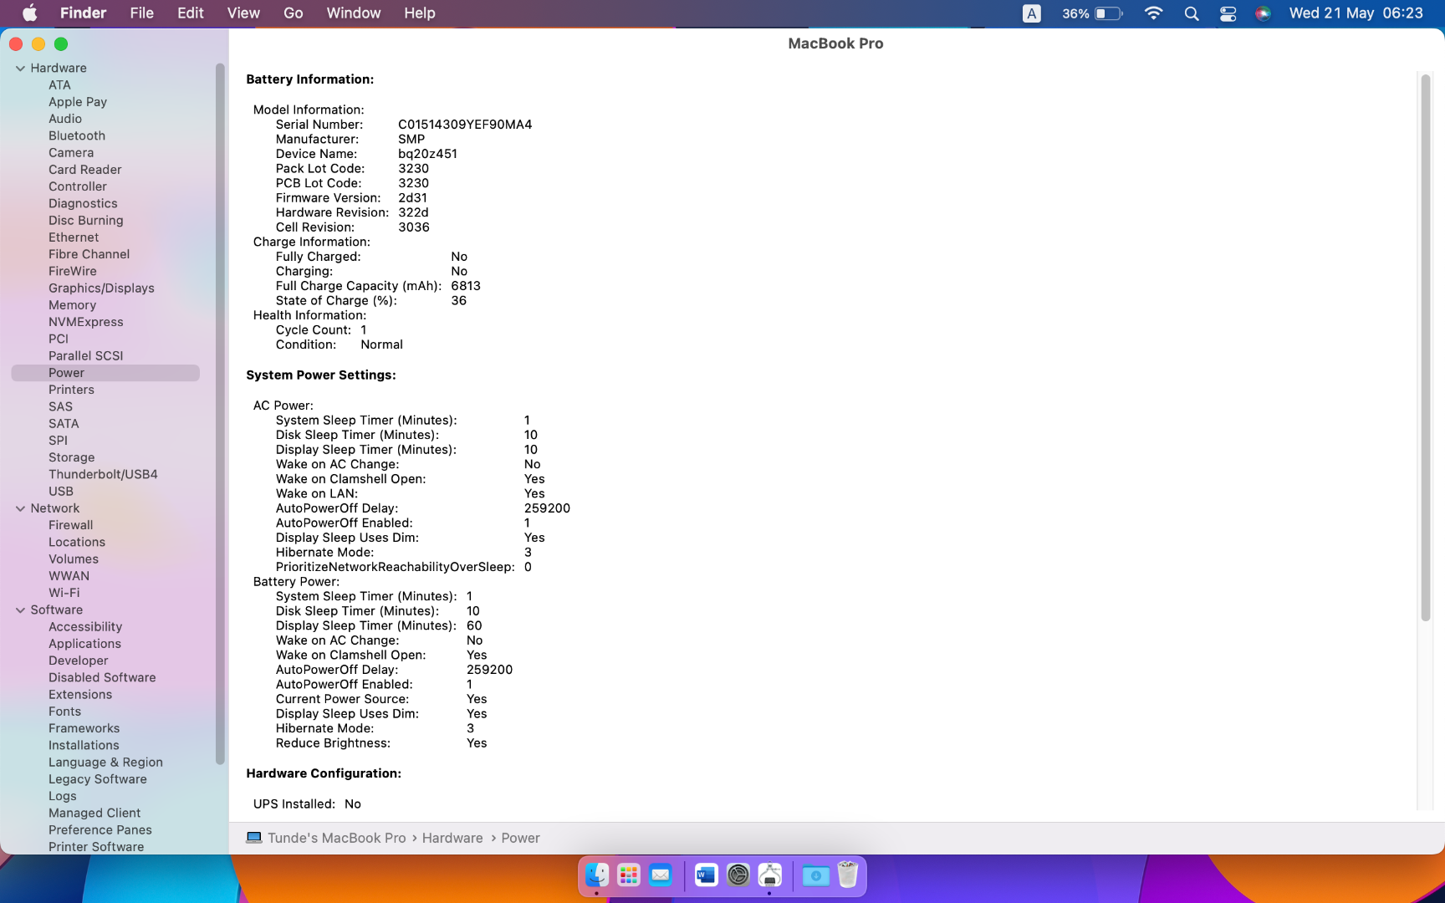The height and width of the screenshot is (903, 1445).
Task: Select Card Reader in the sidebar
Action: (84, 170)
